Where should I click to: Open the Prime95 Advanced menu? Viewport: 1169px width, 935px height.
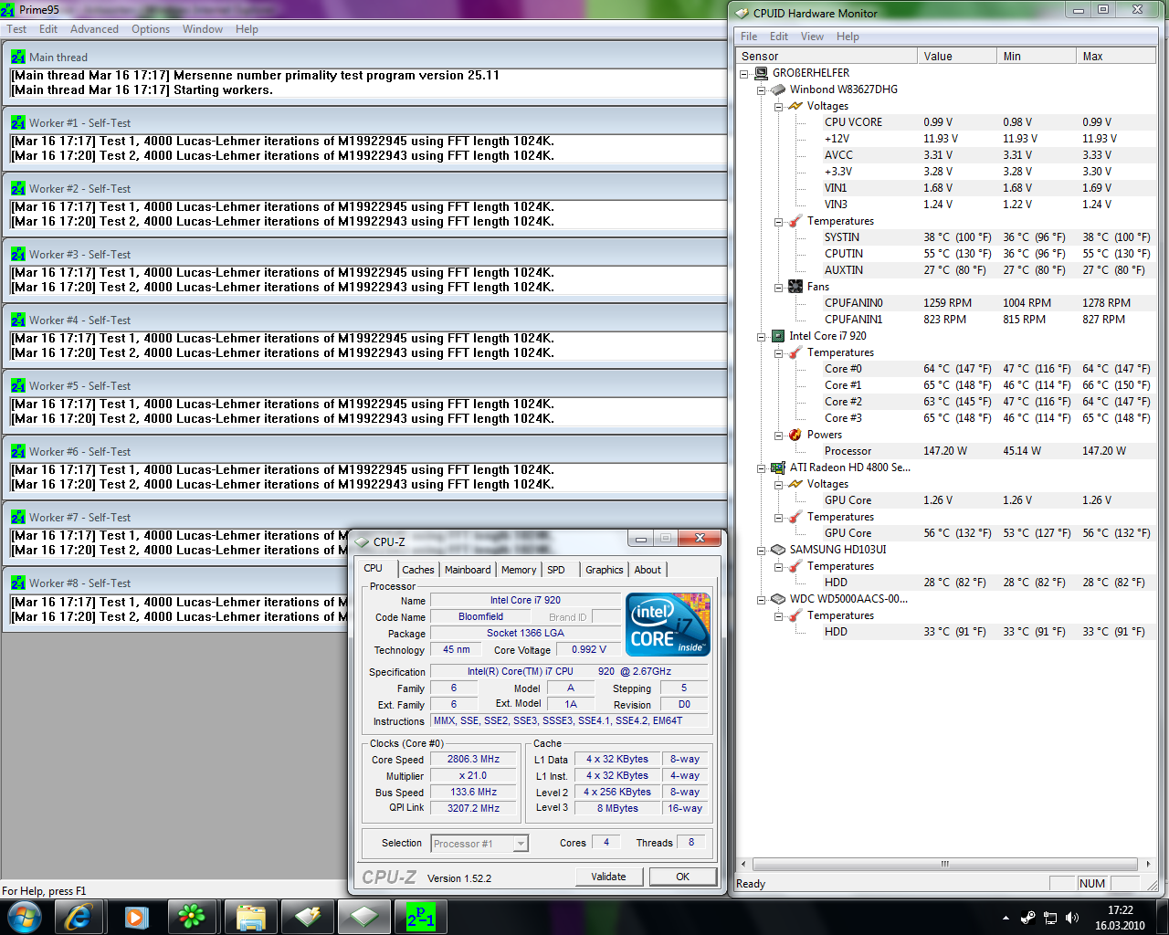[x=94, y=29]
